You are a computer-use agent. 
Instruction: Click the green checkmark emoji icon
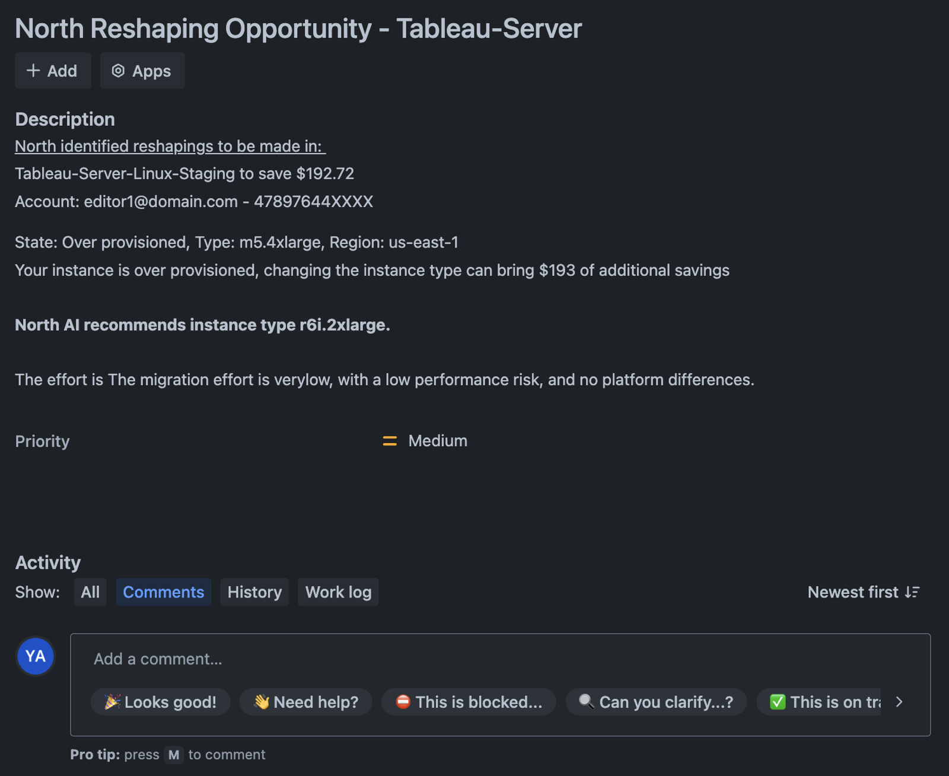pos(778,702)
